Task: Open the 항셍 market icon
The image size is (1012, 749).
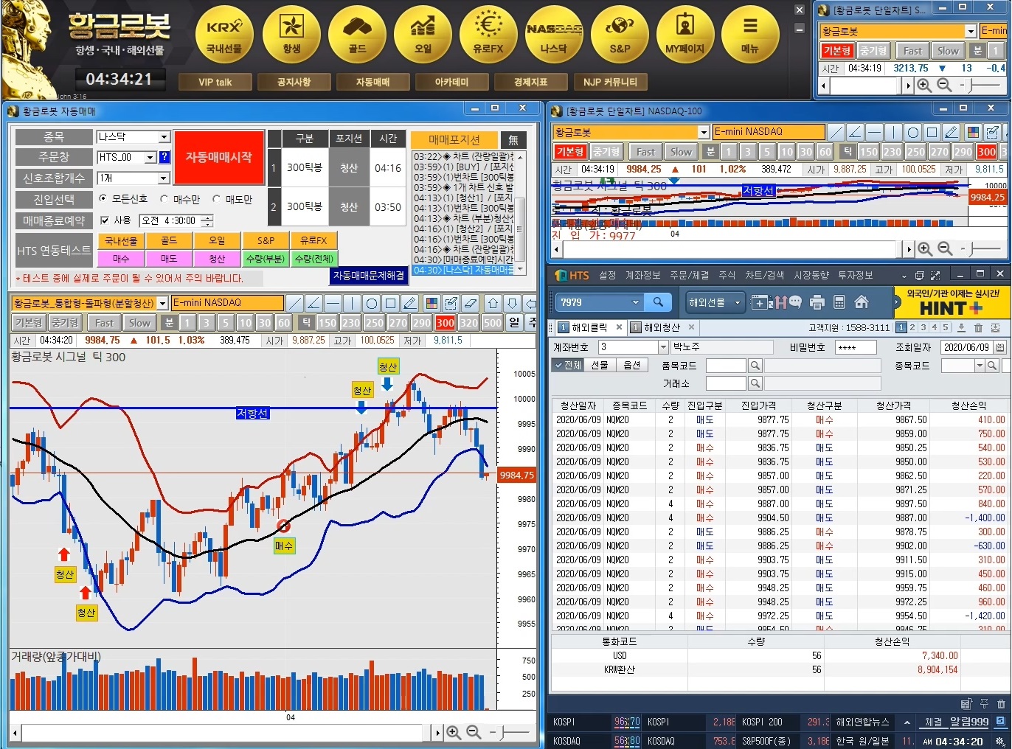Action: click(x=291, y=34)
